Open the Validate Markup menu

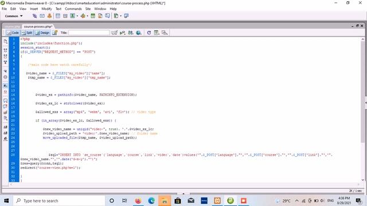click(122, 33)
